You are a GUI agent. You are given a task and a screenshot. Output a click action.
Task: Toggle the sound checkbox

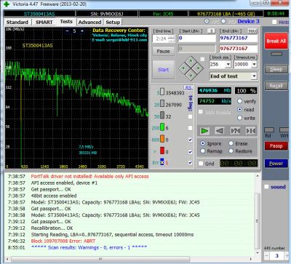[266, 187]
